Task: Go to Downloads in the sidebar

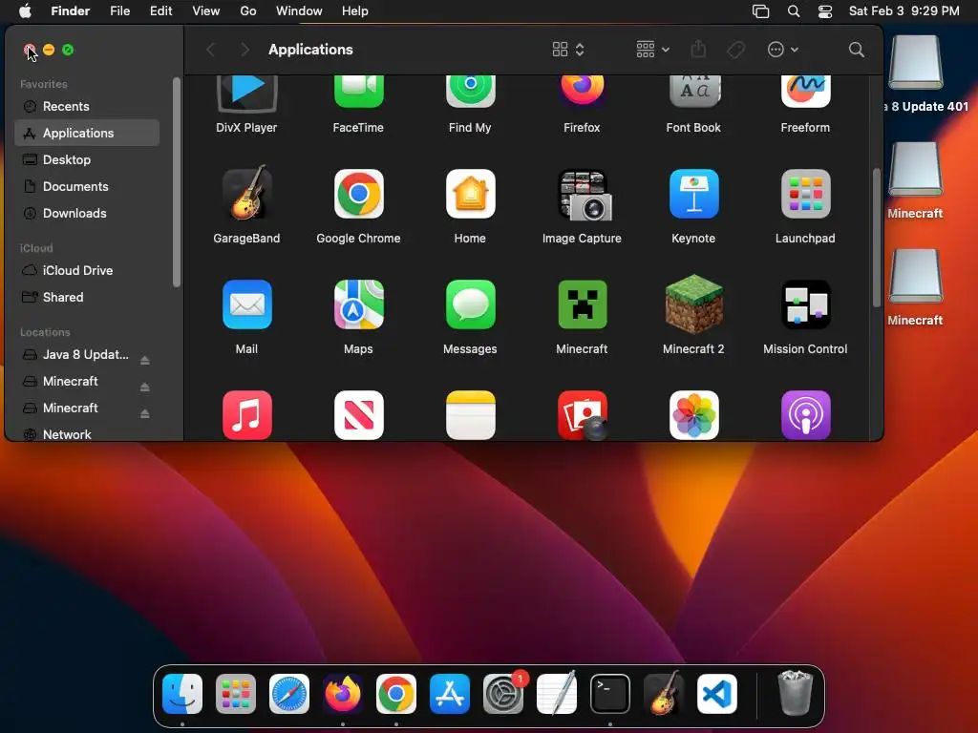Action: [x=87, y=213]
